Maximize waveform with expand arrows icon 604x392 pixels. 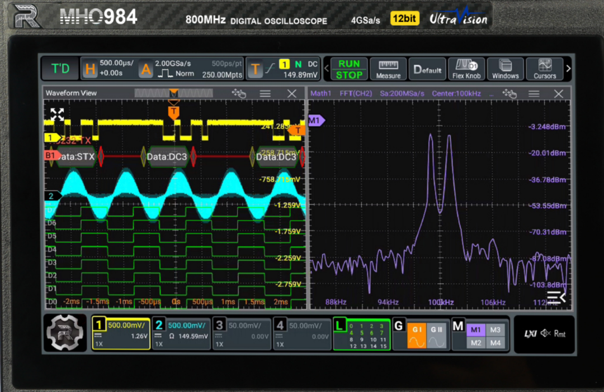[x=57, y=114]
